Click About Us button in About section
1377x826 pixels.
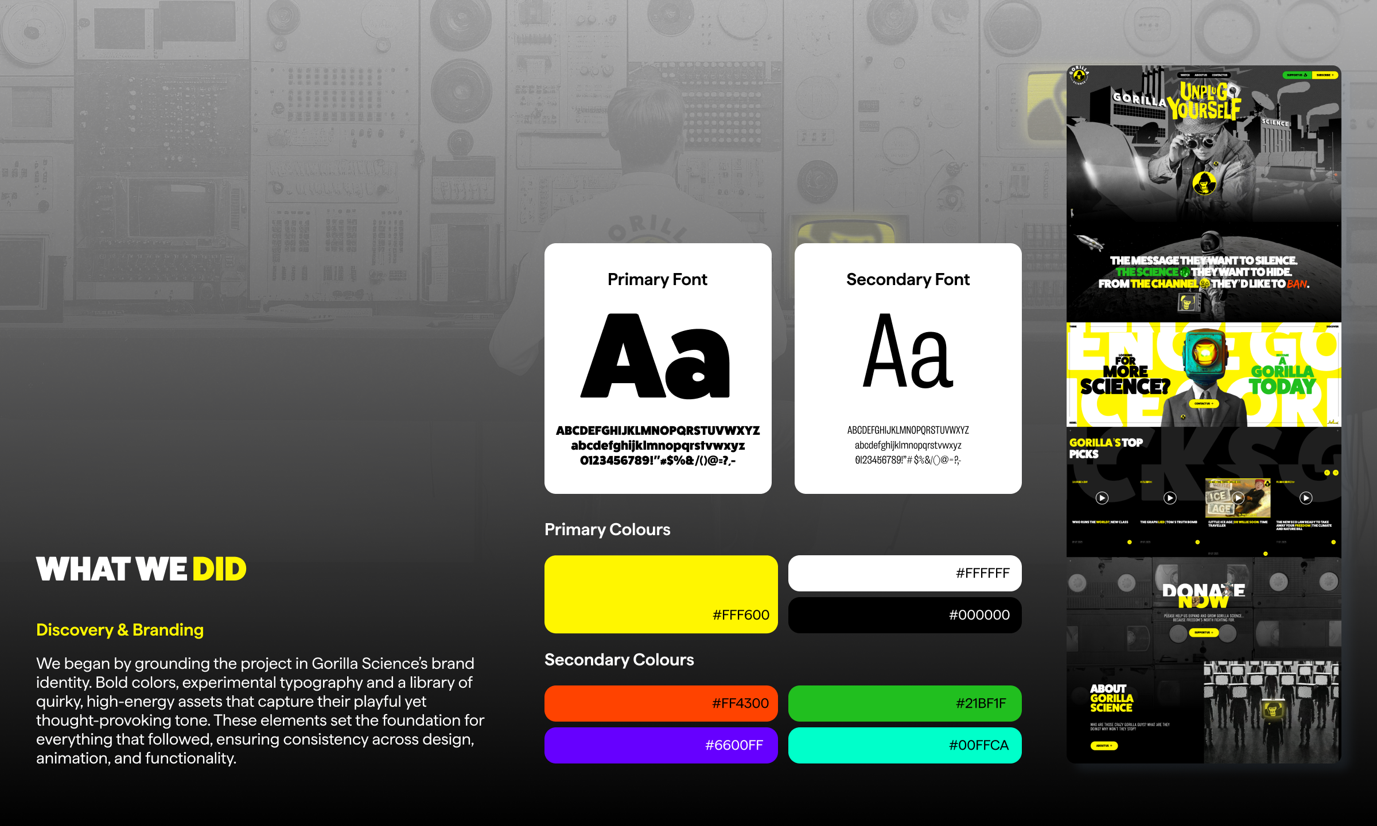point(1104,746)
